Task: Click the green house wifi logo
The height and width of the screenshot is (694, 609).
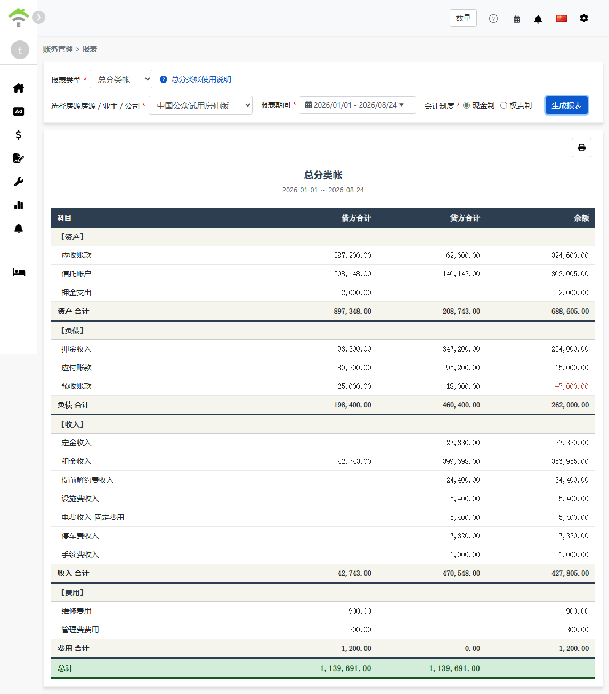Action: pyautogui.click(x=19, y=18)
